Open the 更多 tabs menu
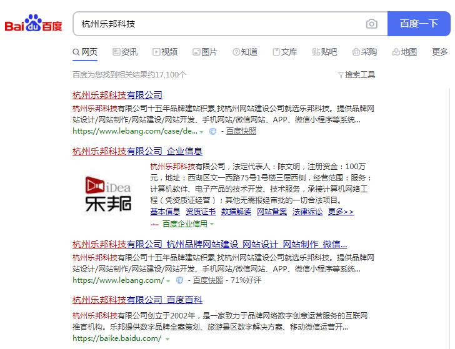The height and width of the screenshot is (349, 455). click(x=440, y=52)
